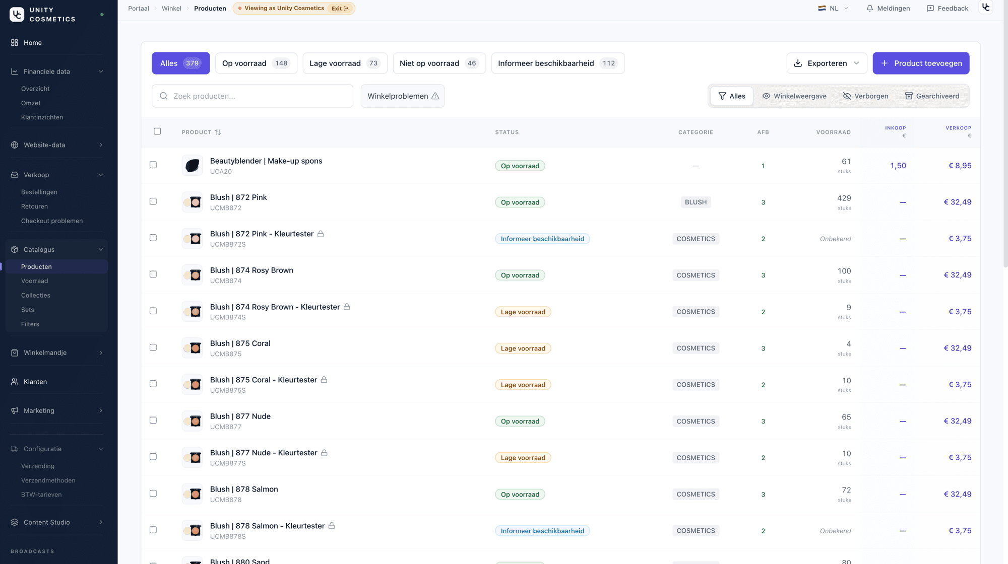
Task: Select checkbox for Blush 875 Coral UCMB875
Action: pyautogui.click(x=153, y=347)
